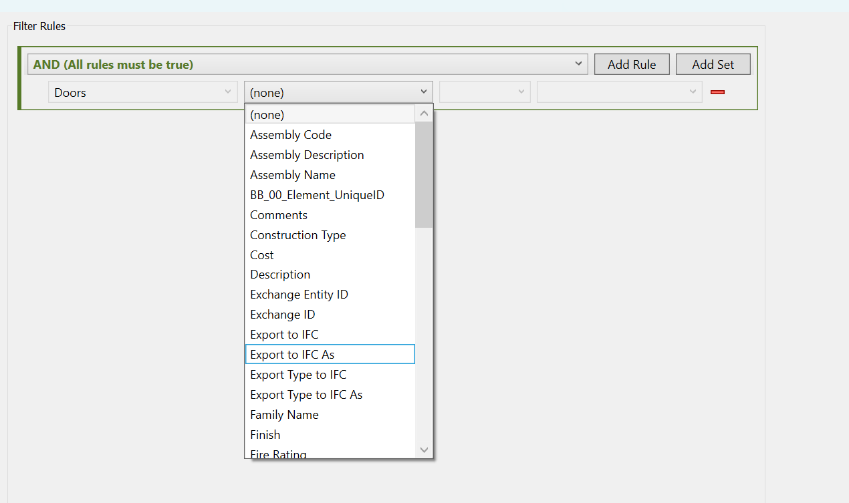Select Assembly Code from the list
This screenshot has height=503, width=849.
pyautogui.click(x=291, y=135)
